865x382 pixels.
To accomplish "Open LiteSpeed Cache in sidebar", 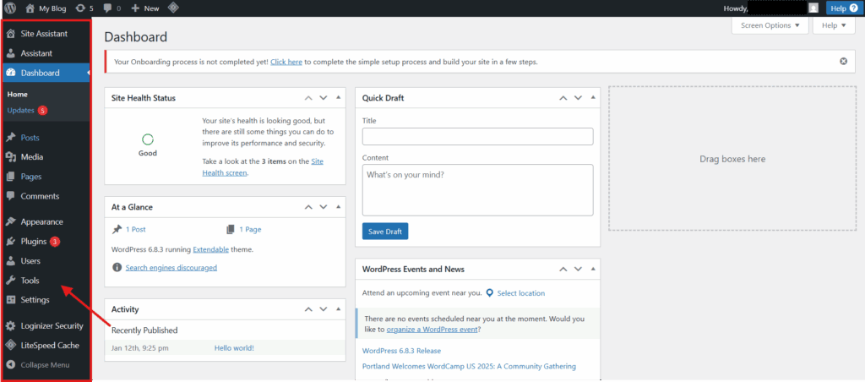I will [49, 345].
